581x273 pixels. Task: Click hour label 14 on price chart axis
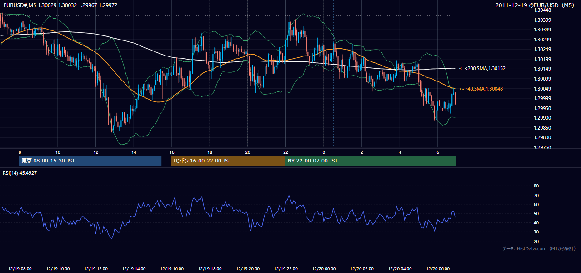(x=134, y=152)
